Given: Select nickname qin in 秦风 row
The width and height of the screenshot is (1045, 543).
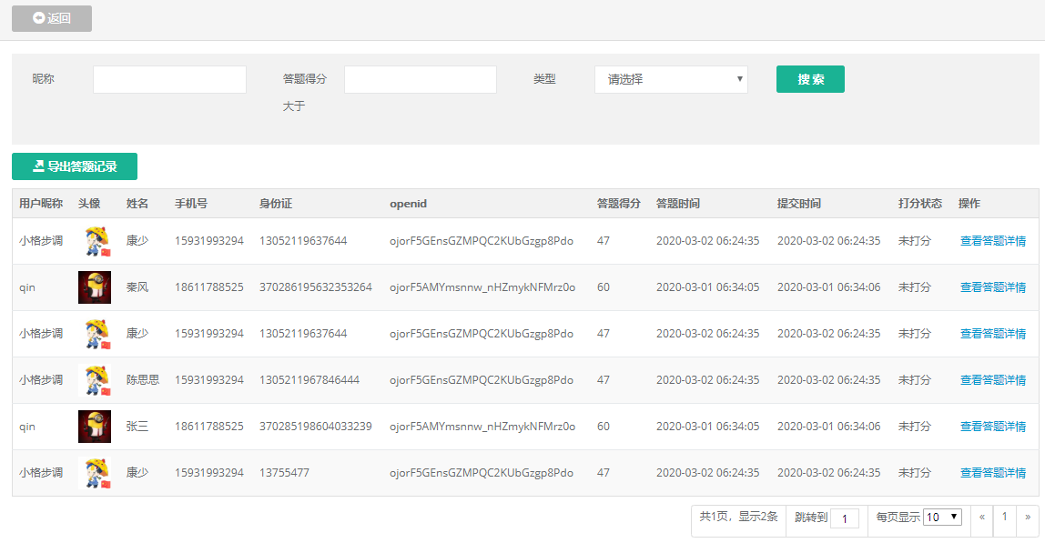Looking at the screenshot, I should 26,287.
